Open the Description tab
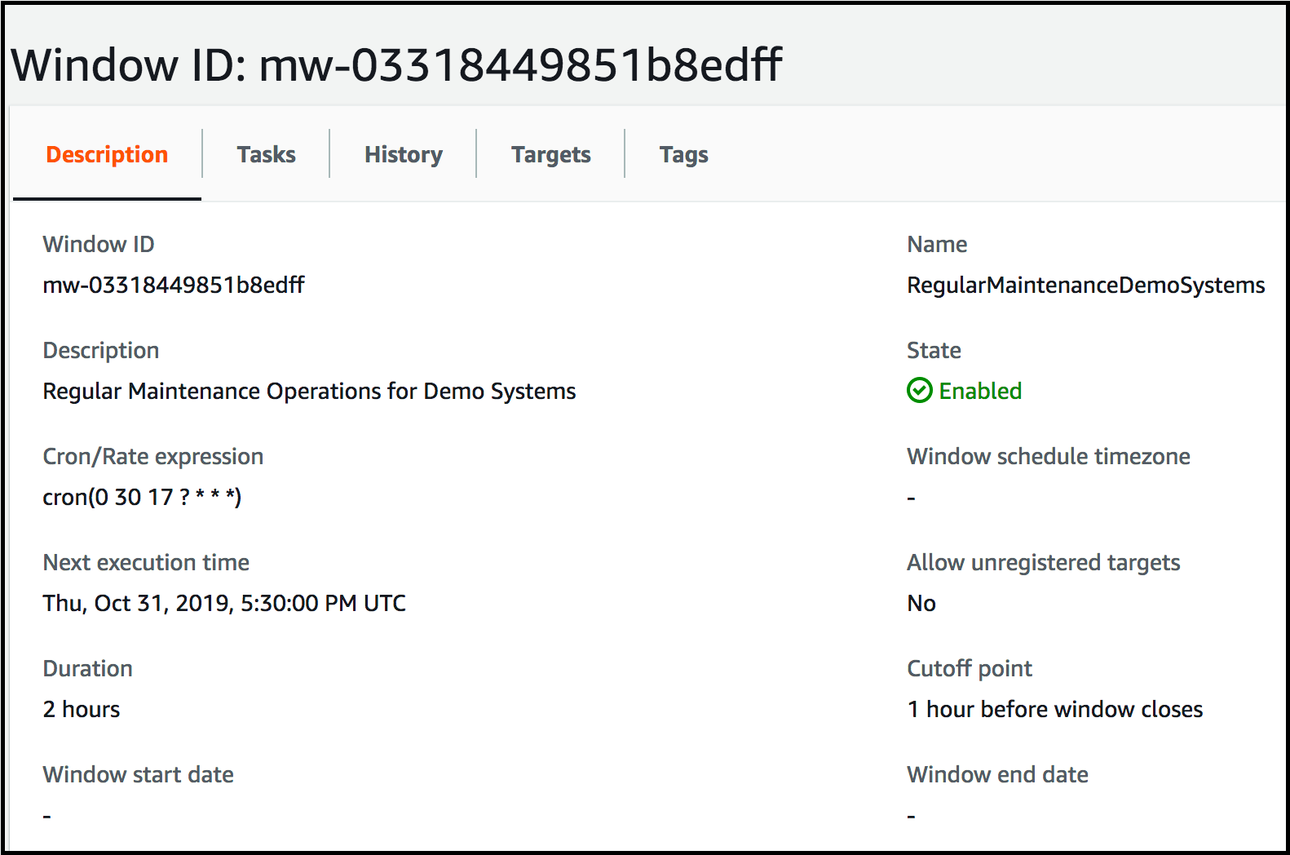The height and width of the screenshot is (855, 1290). tap(107, 154)
